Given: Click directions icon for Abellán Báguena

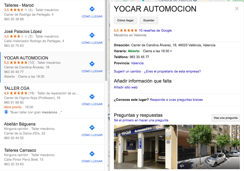Looking at the screenshot, I should tap(92, 128).
